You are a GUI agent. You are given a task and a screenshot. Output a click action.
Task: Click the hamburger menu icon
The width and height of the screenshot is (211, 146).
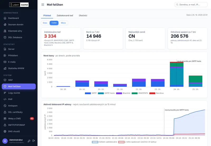point(43,5)
